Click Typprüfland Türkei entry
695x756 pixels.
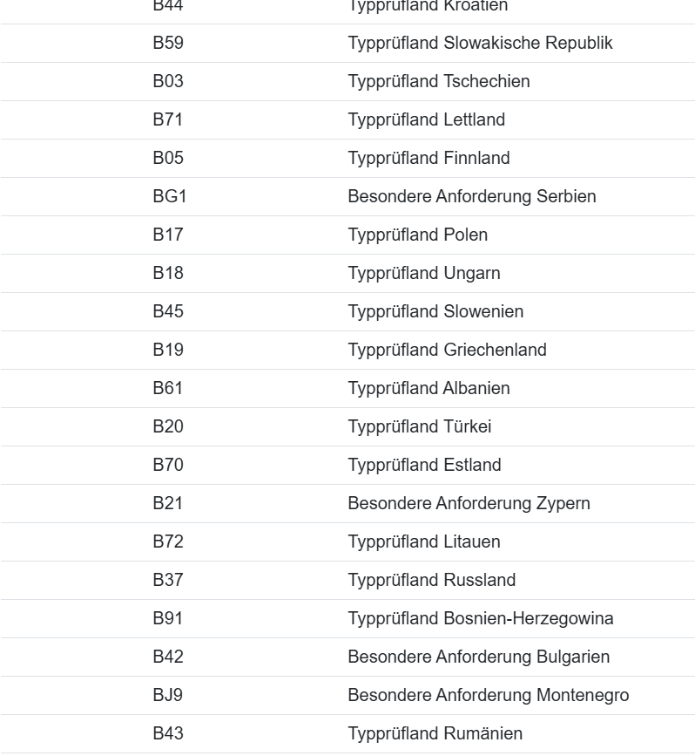(420, 426)
